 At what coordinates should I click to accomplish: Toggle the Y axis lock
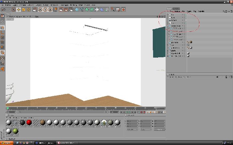(45, 10)
